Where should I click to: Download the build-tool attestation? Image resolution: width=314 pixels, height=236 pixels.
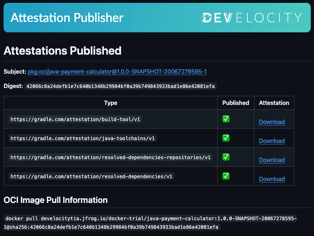[x=272, y=122]
